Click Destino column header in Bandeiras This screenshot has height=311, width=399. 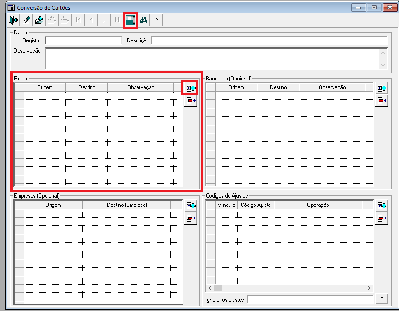click(x=278, y=87)
